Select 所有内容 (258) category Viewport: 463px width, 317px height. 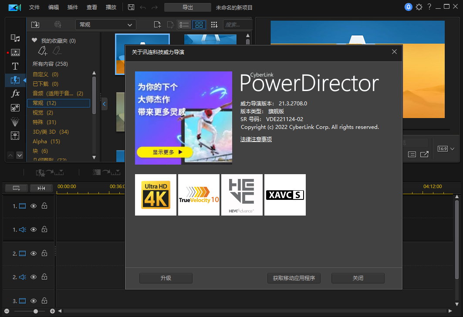[x=50, y=64]
